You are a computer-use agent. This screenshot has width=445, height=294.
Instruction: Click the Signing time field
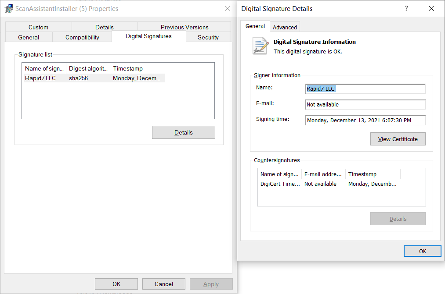[x=365, y=120]
